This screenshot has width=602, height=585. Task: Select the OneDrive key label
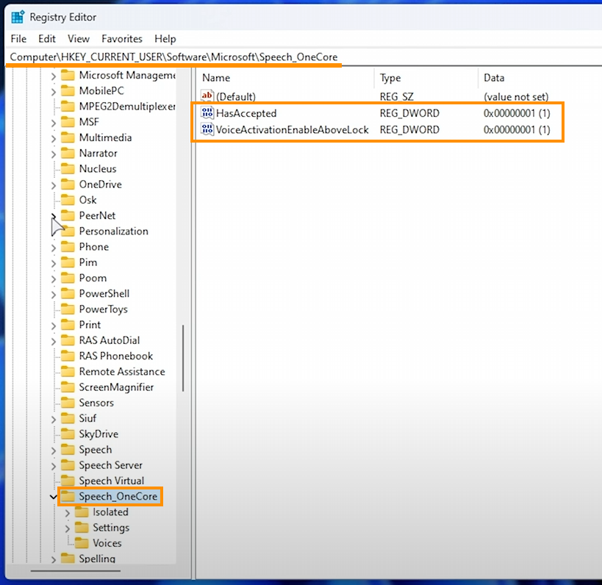tap(100, 184)
